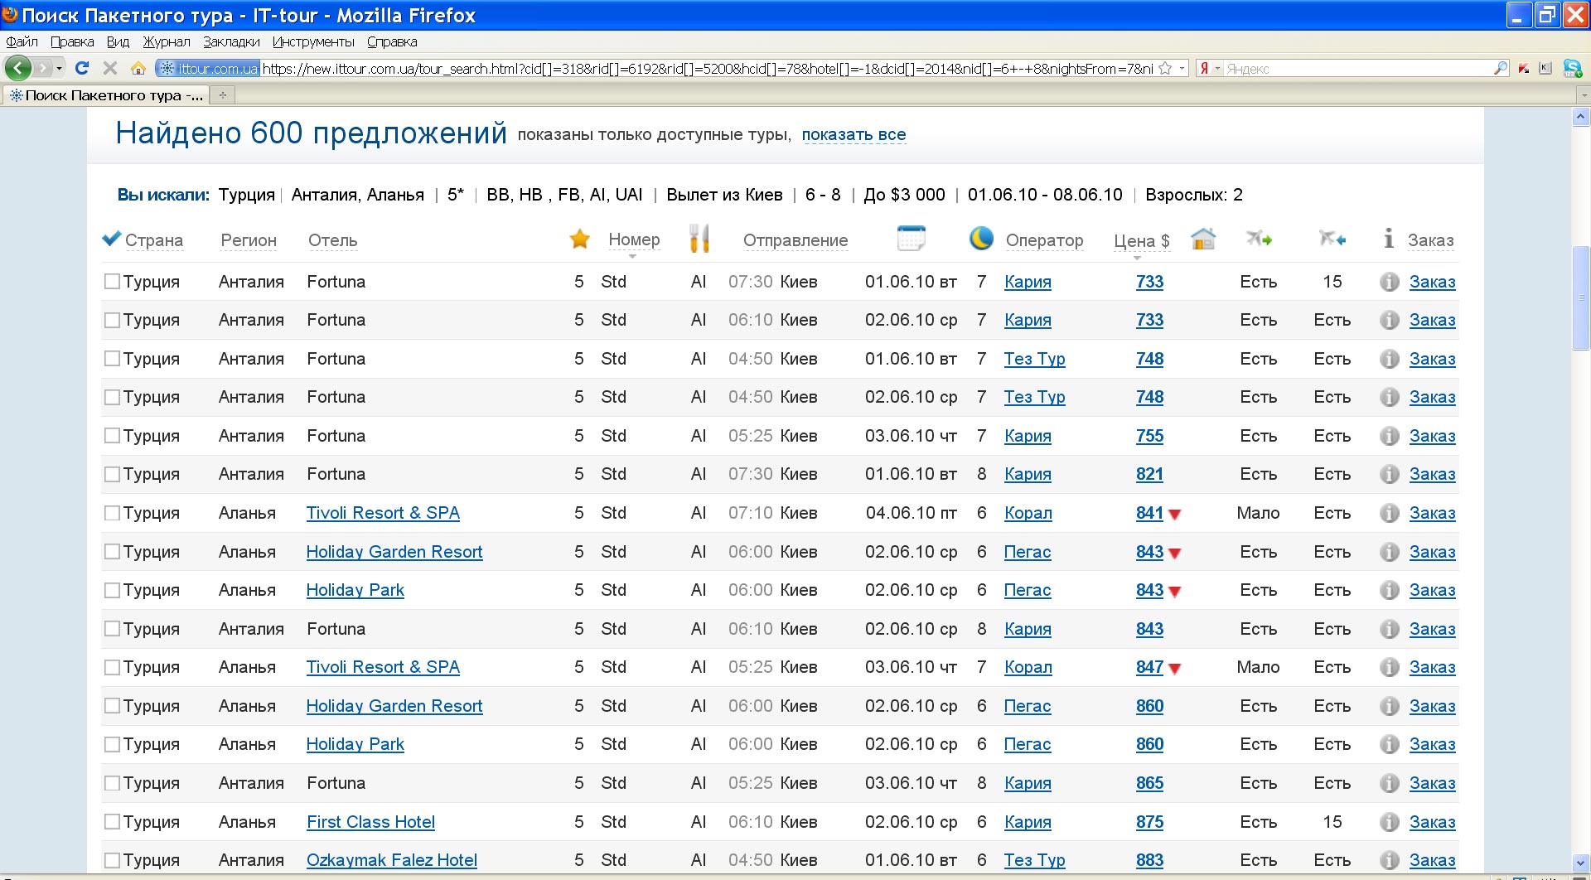Tick checkbox for Fortuna 821 row
The height and width of the screenshot is (880, 1591).
tap(112, 474)
